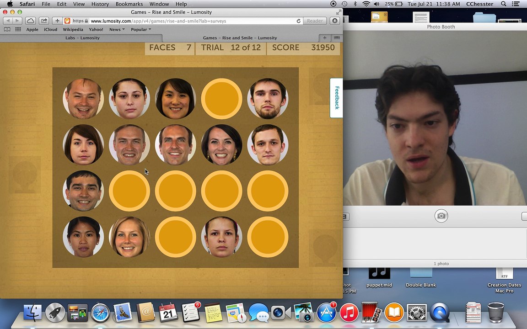Switch to Photo Booth via Dock icon
Image resolution: width=527 pixels, height=329 pixels.
pyautogui.click(x=371, y=313)
